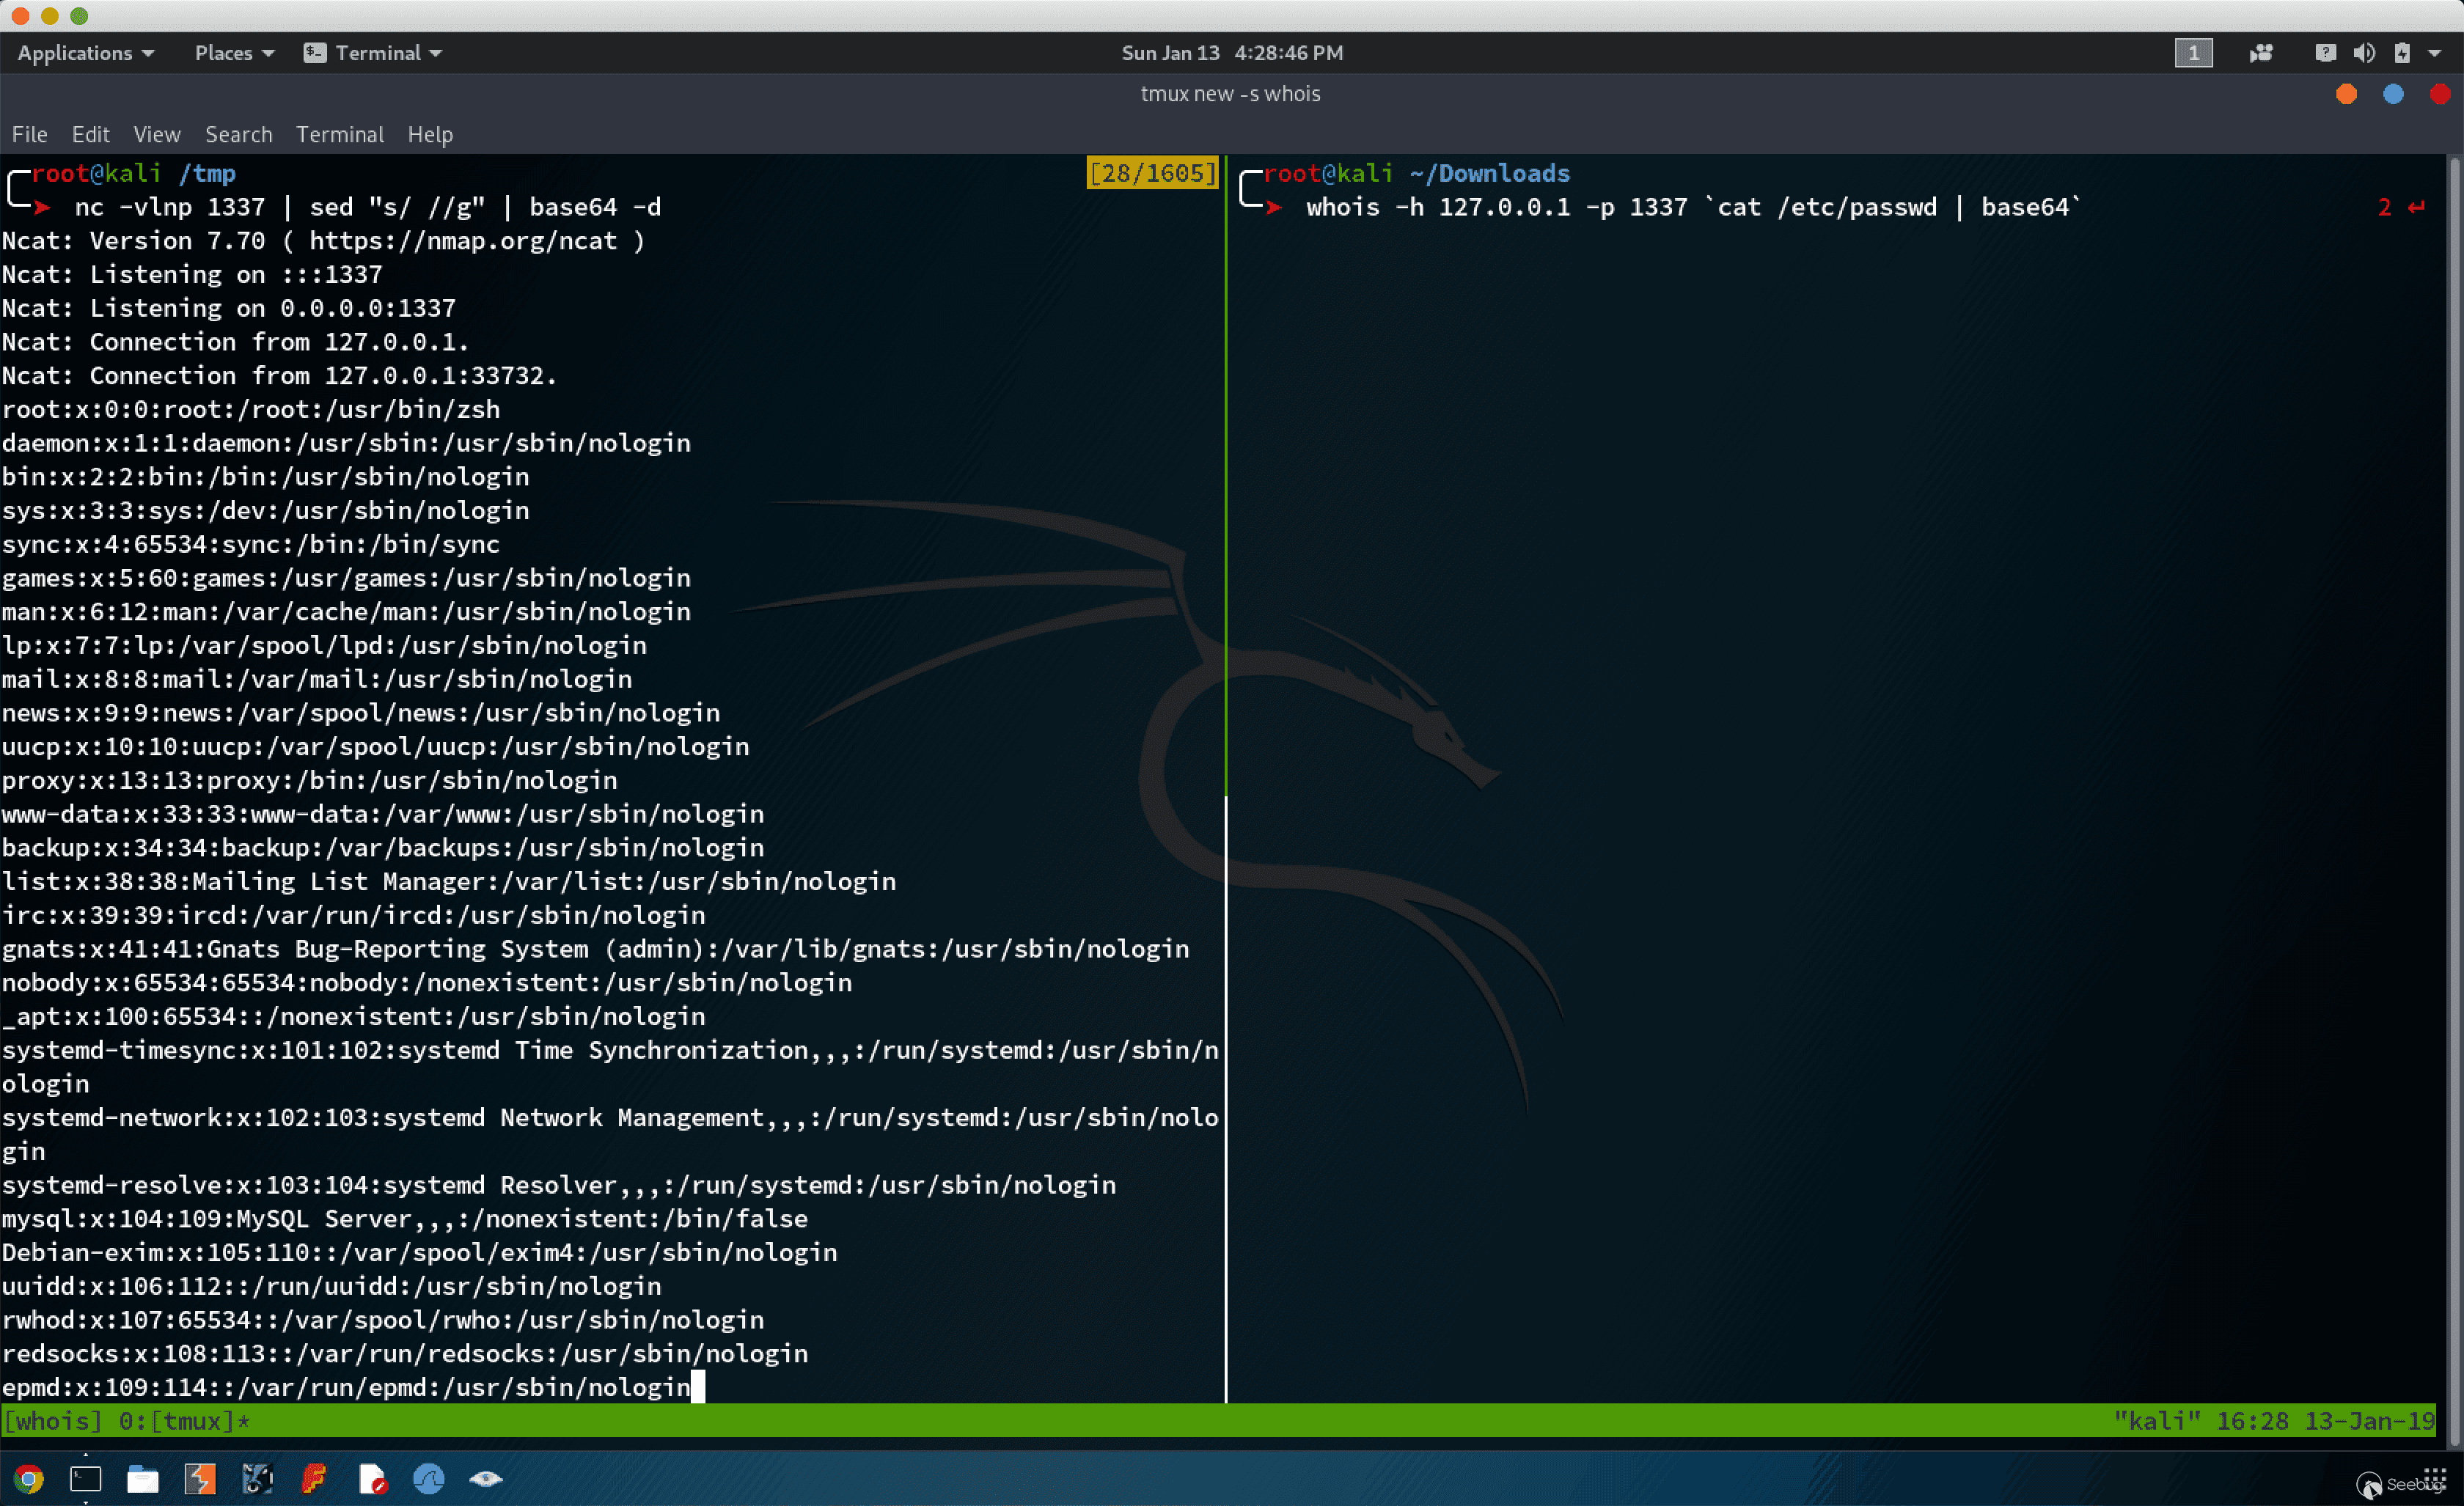
Task: Launch Burp Suite from the dock
Action: [x=200, y=1478]
